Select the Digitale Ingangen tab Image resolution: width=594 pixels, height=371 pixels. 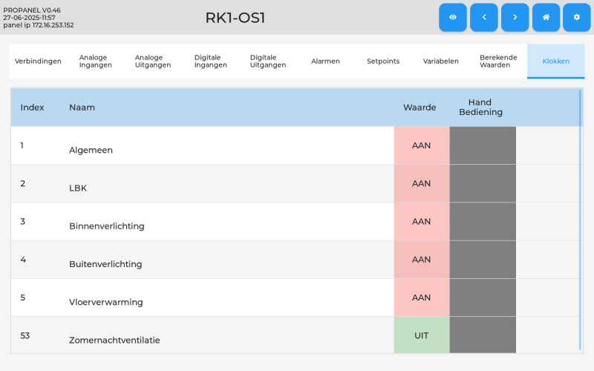pos(211,62)
